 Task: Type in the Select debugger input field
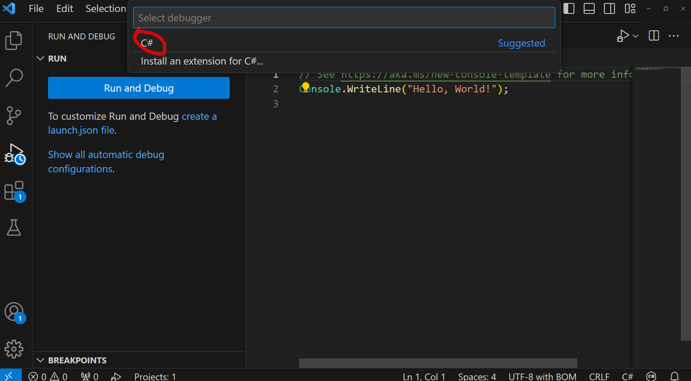pyautogui.click(x=344, y=18)
